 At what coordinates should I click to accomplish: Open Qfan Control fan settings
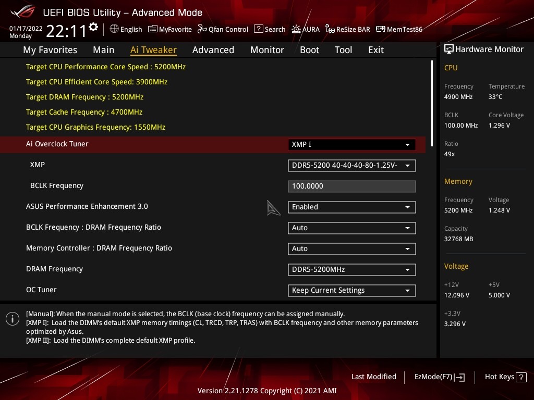223,29
